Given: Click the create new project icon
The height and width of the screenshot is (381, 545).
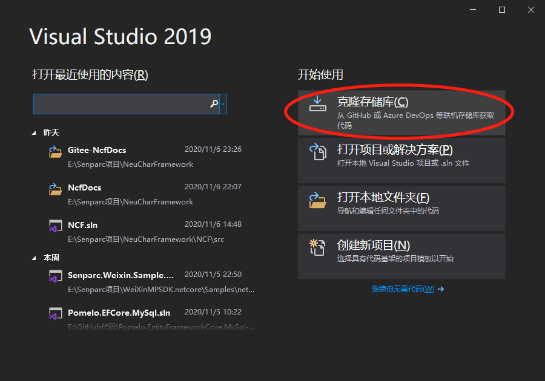Looking at the screenshot, I should (318, 247).
